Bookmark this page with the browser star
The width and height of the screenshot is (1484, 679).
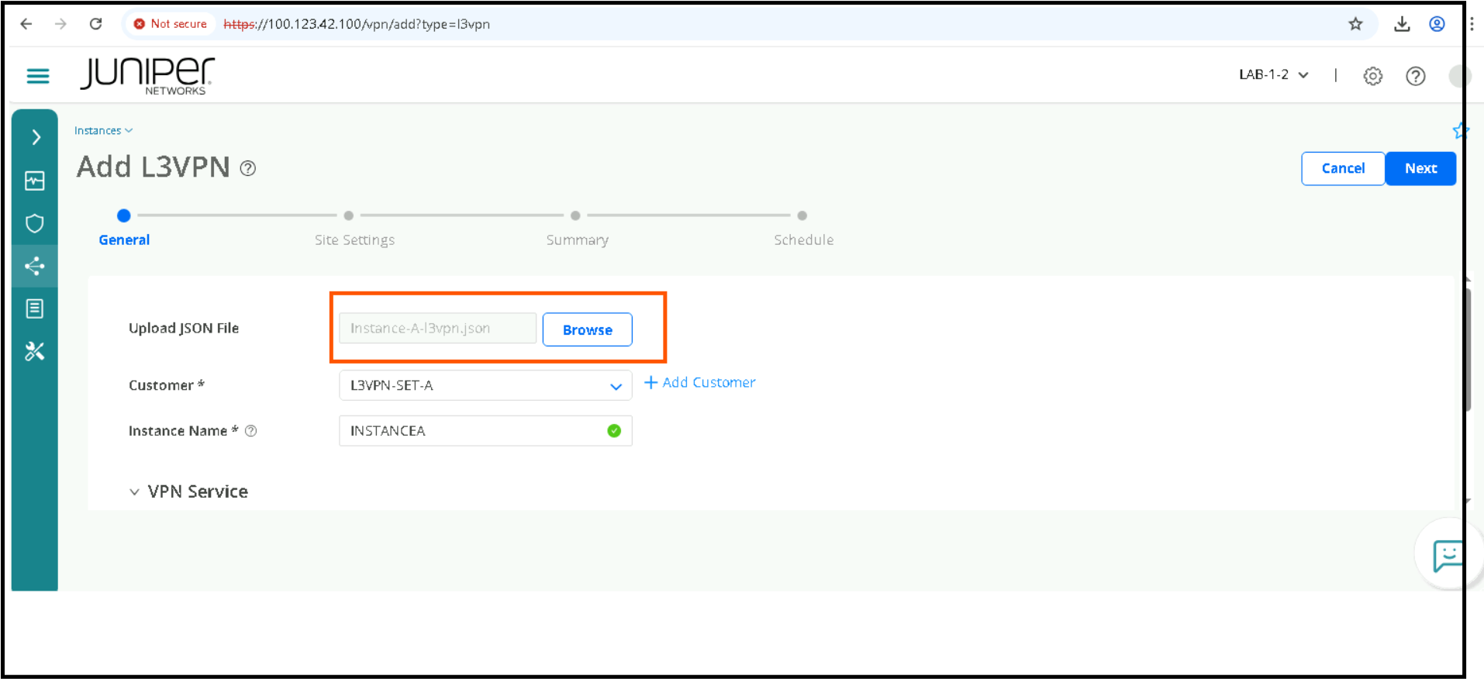click(x=1355, y=24)
